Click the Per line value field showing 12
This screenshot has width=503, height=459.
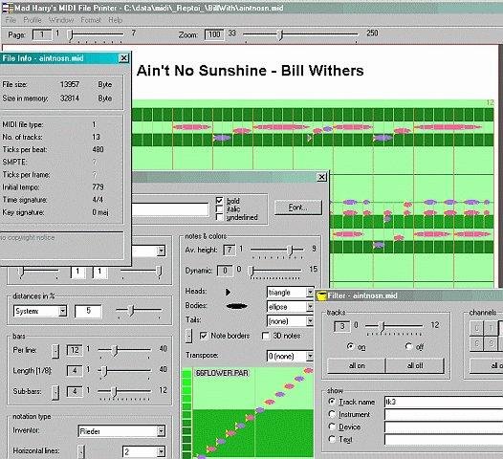tap(75, 350)
